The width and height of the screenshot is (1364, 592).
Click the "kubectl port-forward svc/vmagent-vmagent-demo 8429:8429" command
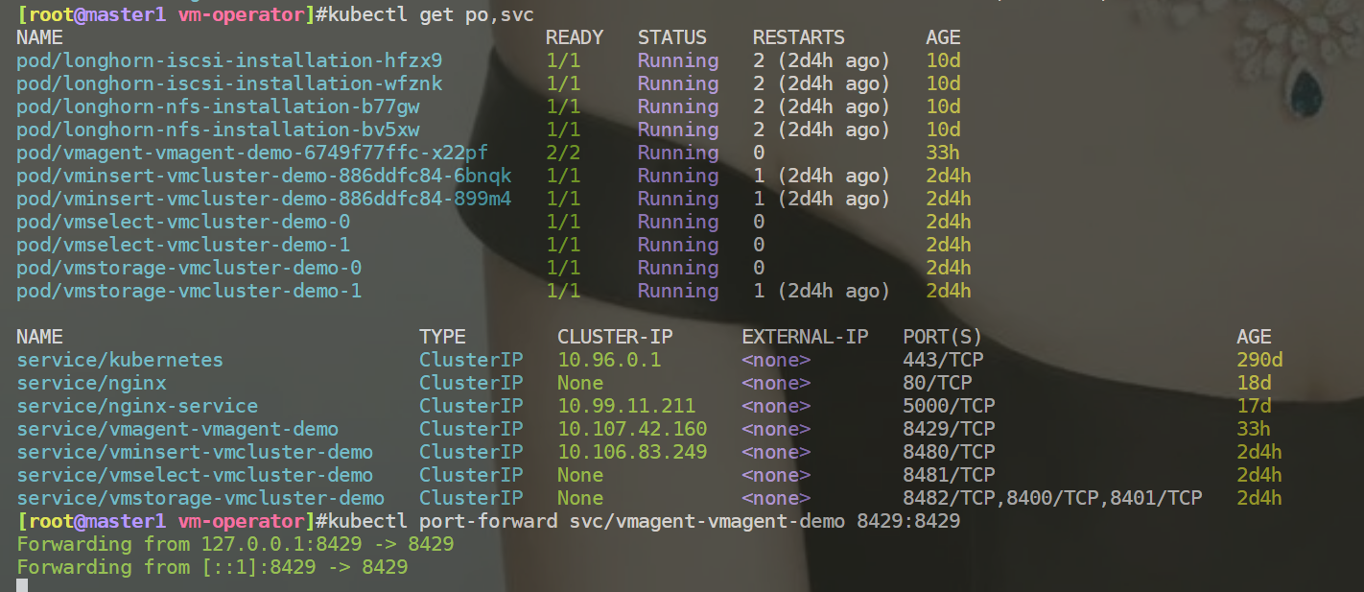(644, 521)
